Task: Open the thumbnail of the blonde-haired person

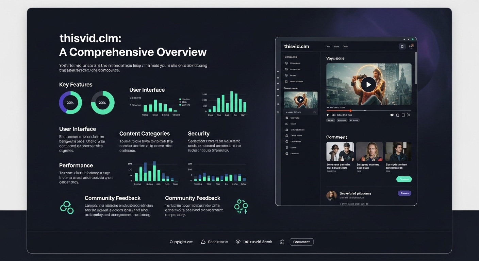Action: pos(369,152)
